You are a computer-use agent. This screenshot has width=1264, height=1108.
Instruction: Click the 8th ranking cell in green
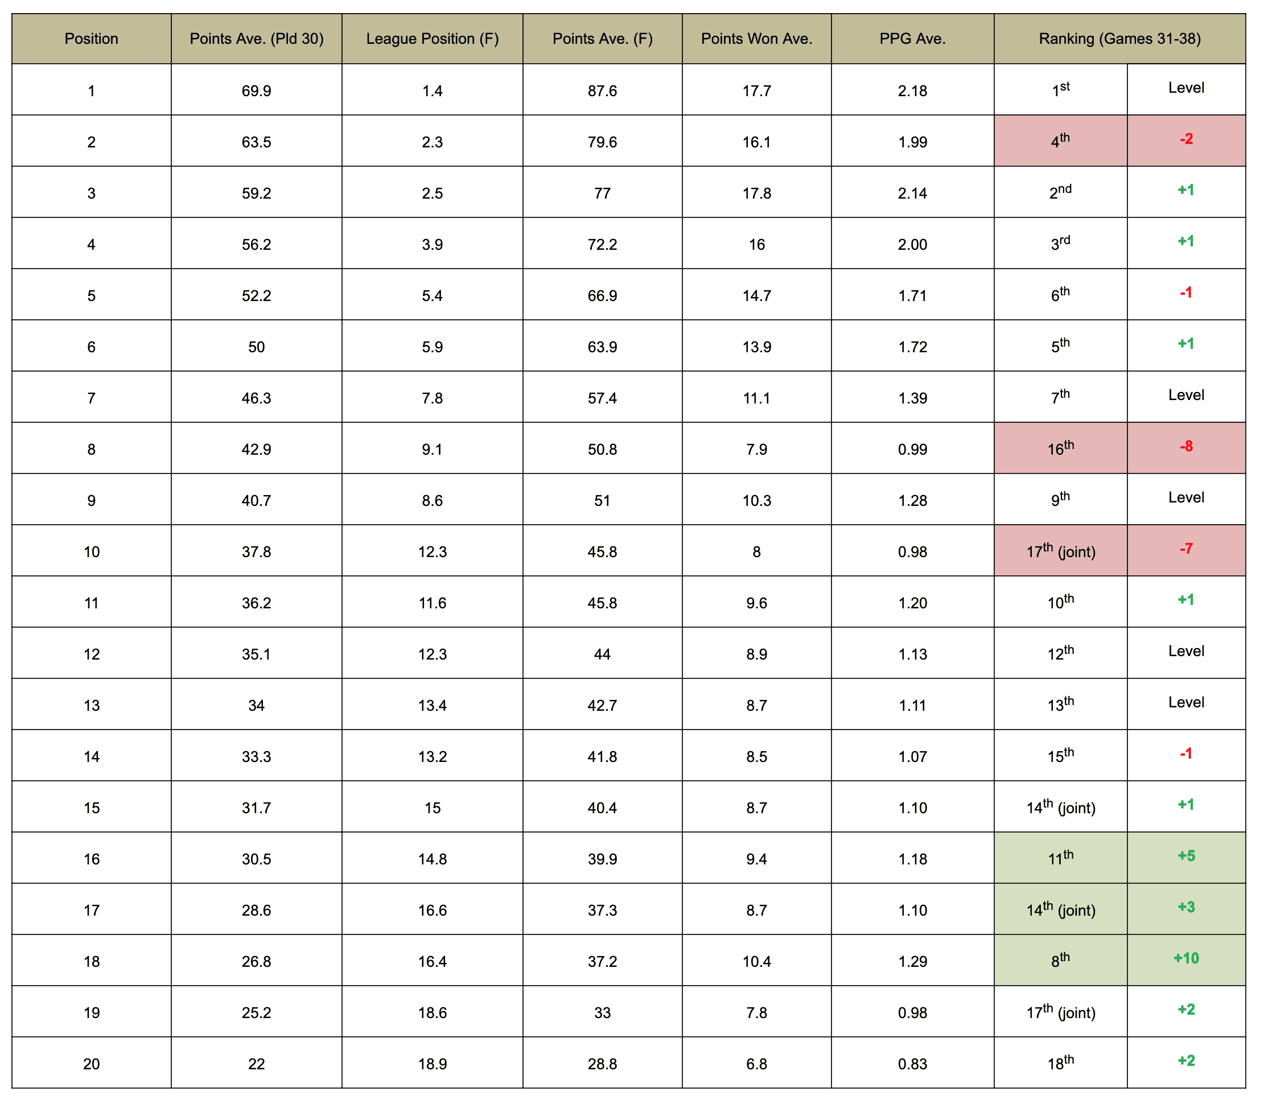1061,960
